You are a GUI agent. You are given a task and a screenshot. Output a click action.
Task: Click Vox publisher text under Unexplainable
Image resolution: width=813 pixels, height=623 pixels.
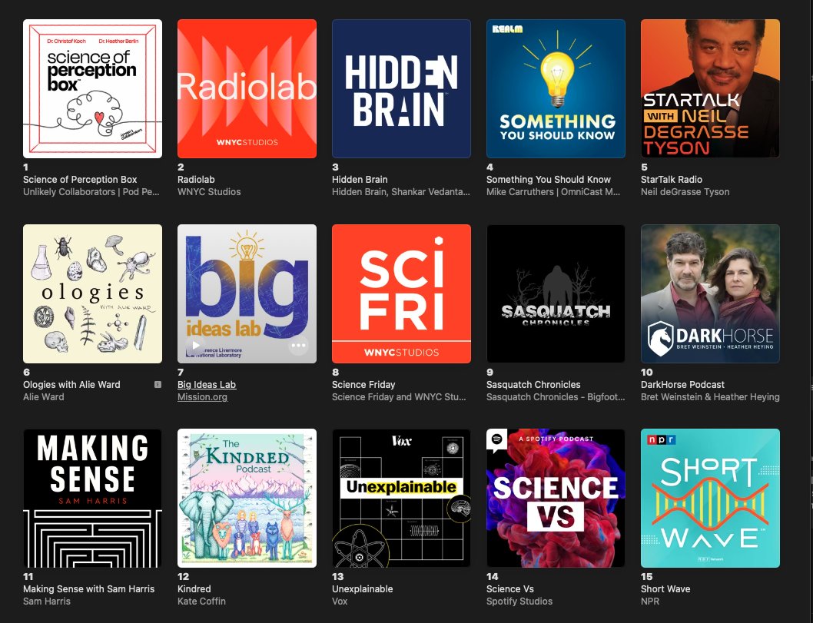pos(340,601)
